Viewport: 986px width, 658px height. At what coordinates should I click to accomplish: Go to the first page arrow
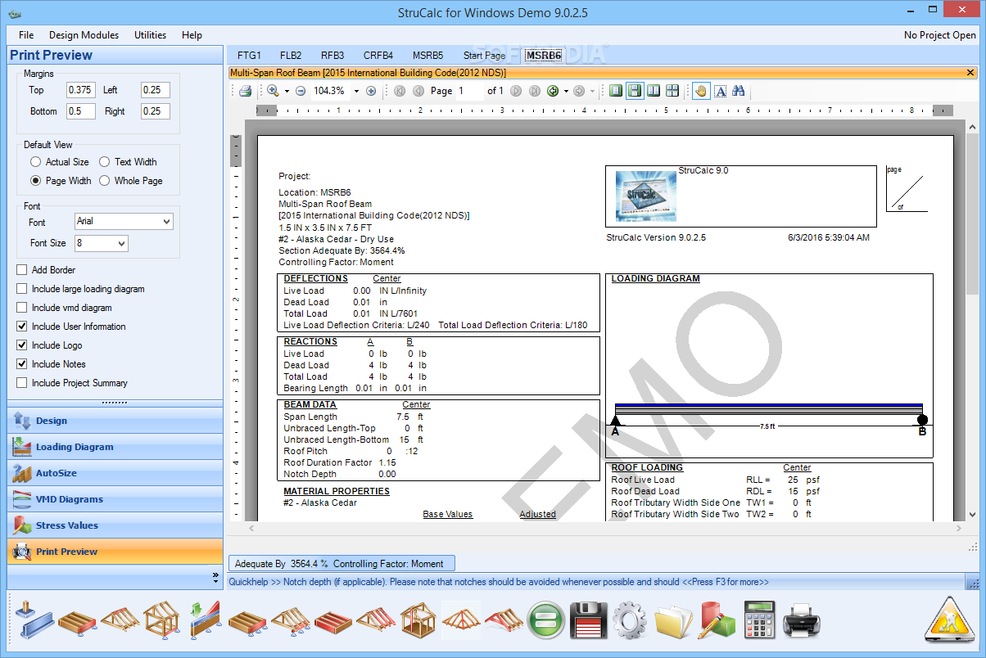[400, 91]
